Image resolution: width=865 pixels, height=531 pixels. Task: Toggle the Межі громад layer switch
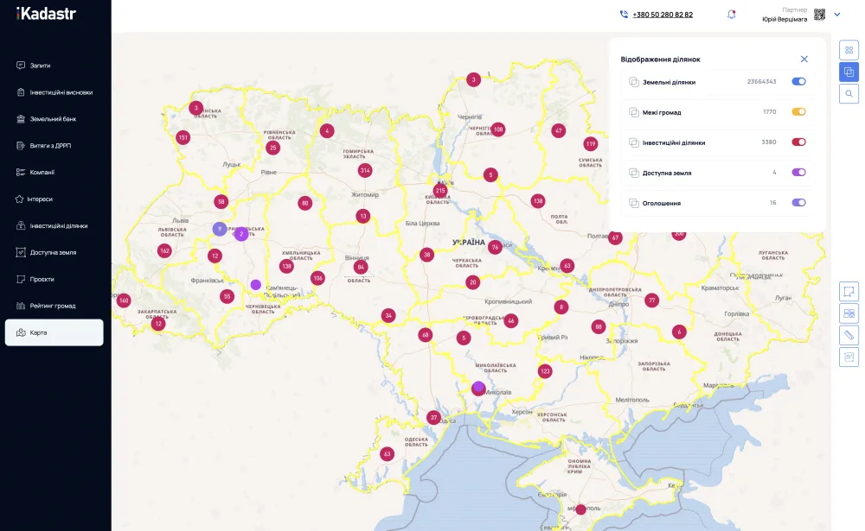click(x=798, y=112)
